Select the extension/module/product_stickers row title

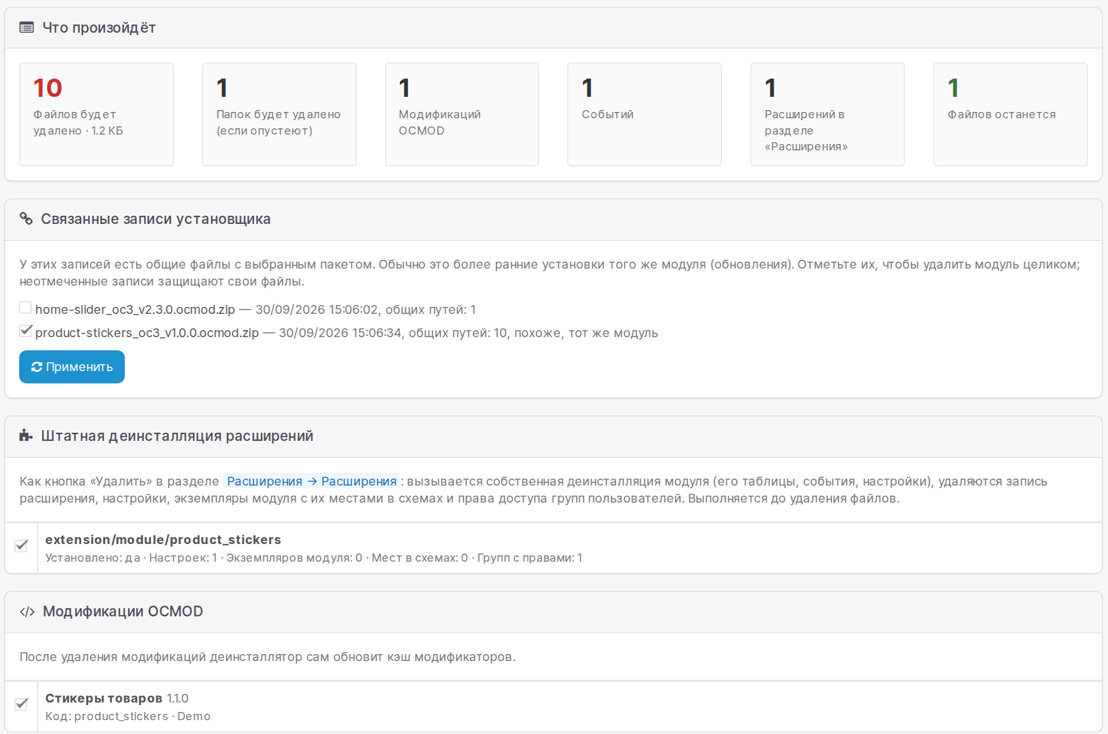(163, 540)
